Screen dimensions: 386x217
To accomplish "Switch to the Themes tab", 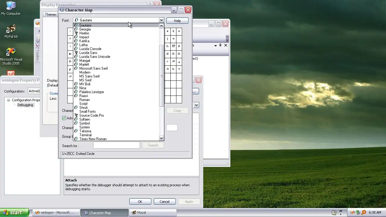I will [51, 14].
